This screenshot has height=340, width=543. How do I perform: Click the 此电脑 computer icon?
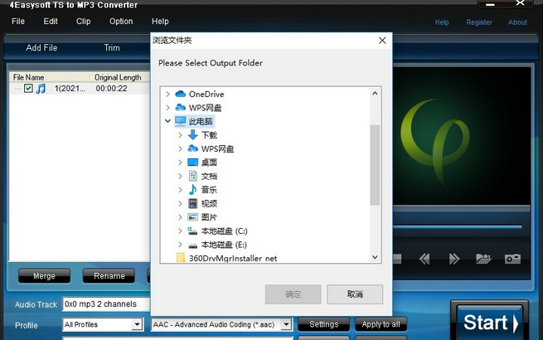pyautogui.click(x=181, y=121)
